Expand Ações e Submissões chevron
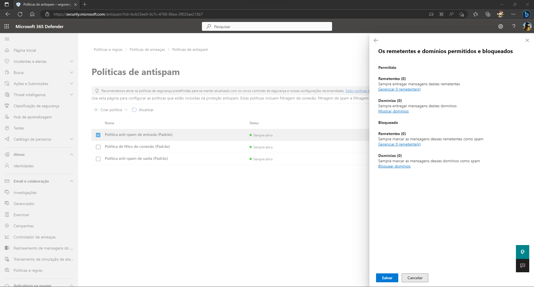534x287 pixels. [71, 84]
